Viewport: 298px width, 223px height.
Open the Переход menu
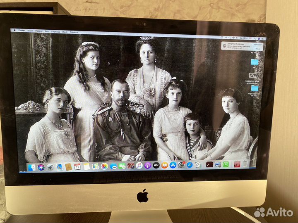[x=55, y=32]
